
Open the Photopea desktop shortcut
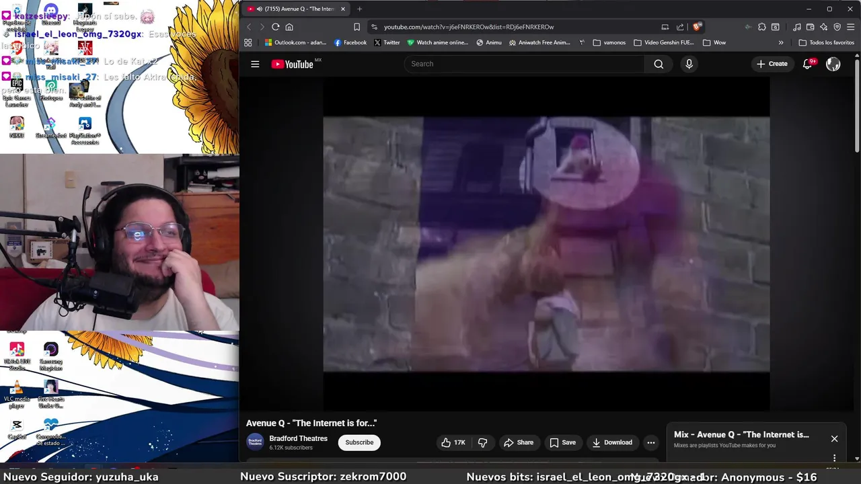tap(51, 91)
